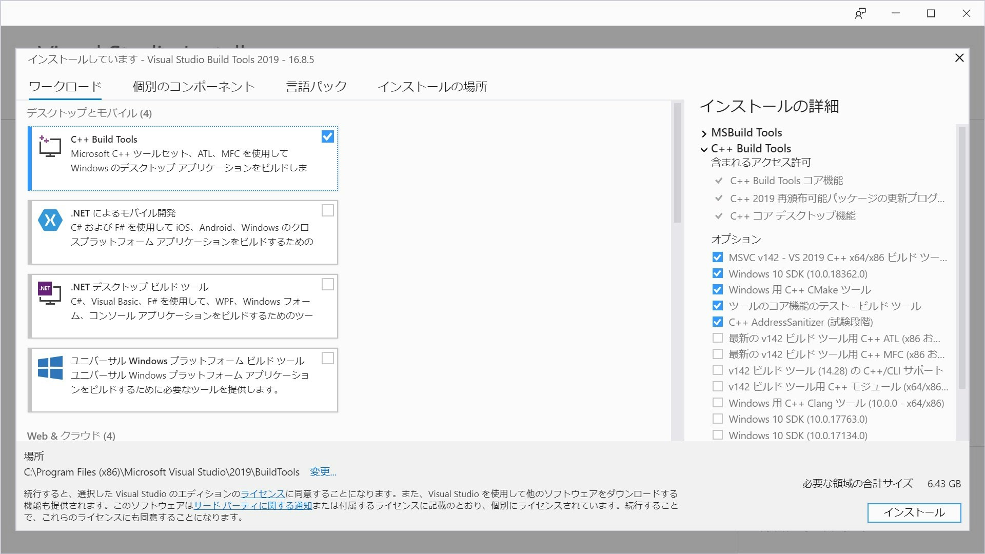
Task: Click the インストール button
Action: (914, 512)
